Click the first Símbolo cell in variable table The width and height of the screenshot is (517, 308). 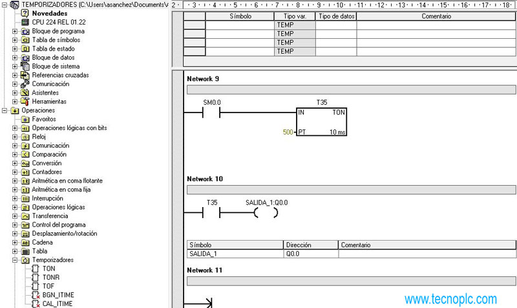click(x=240, y=25)
